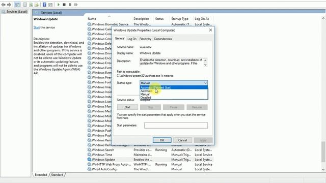Refresh the services list via toolbar icon
Viewport: 326px width, 183px height.
point(31,5)
